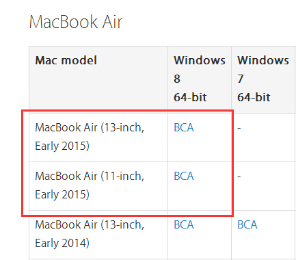
Task: Click Early 2015) under the 11-inch model
Action: click(62, 194)
